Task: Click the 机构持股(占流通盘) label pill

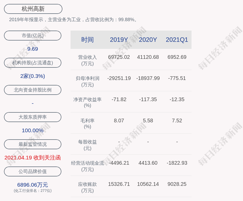Action: coord(33,63)
